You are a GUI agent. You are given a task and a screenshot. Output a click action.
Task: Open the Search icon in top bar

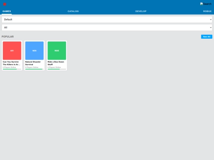click(x=206, y=4)
